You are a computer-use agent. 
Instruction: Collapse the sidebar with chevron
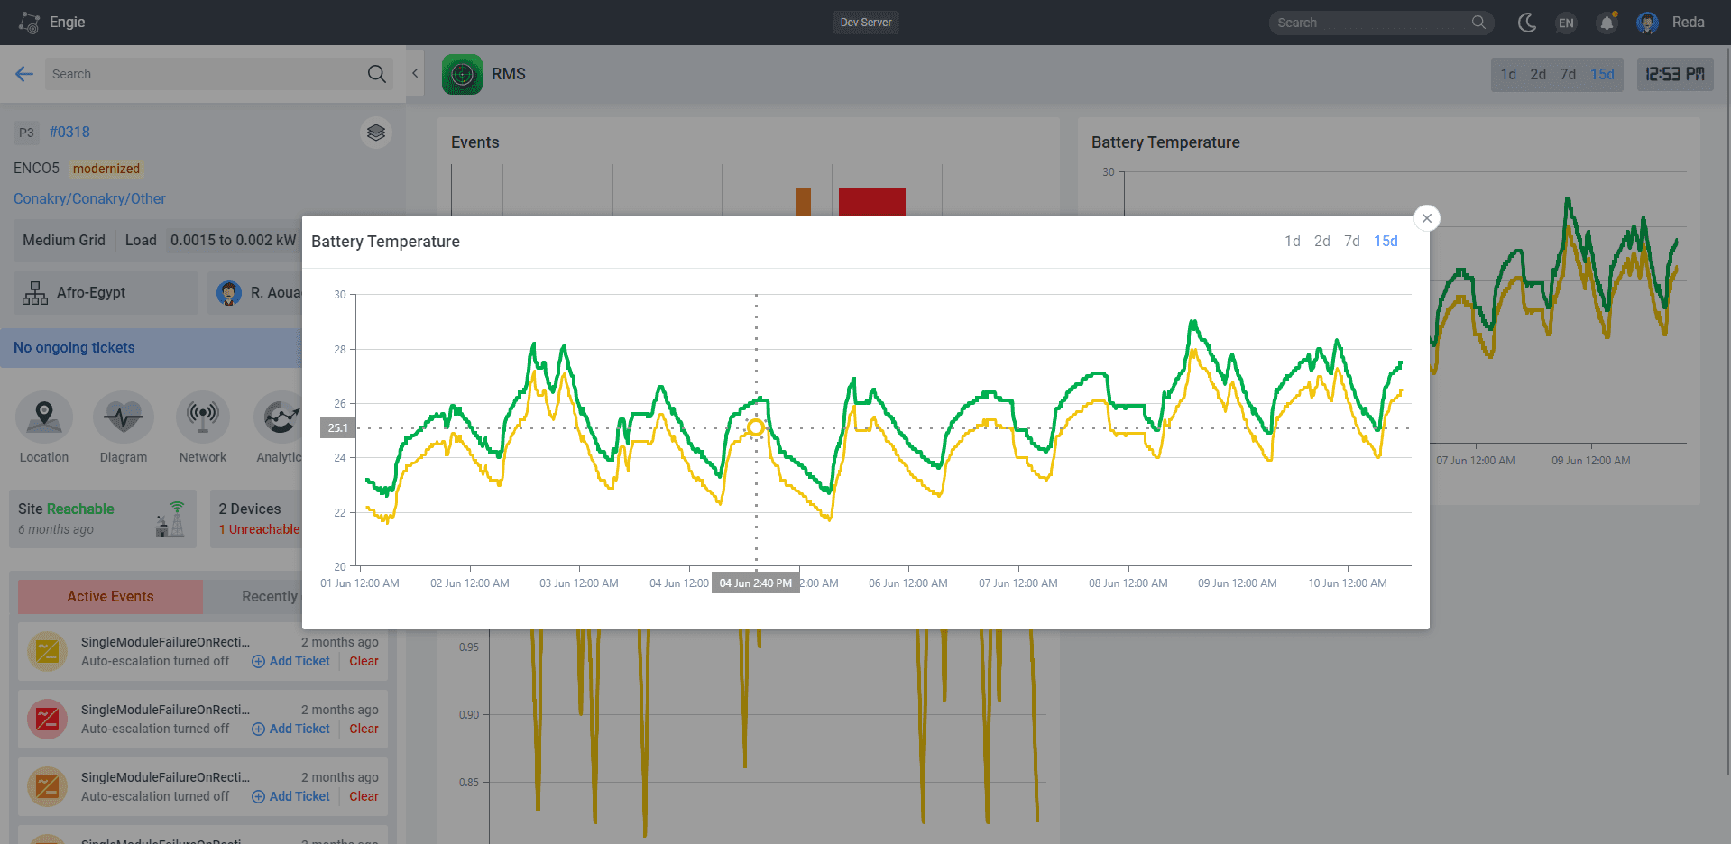point(415,74)
